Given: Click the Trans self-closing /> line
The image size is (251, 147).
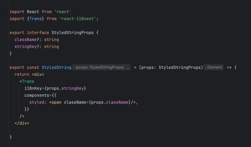Looking at the screenshot, I should point(22,116).
